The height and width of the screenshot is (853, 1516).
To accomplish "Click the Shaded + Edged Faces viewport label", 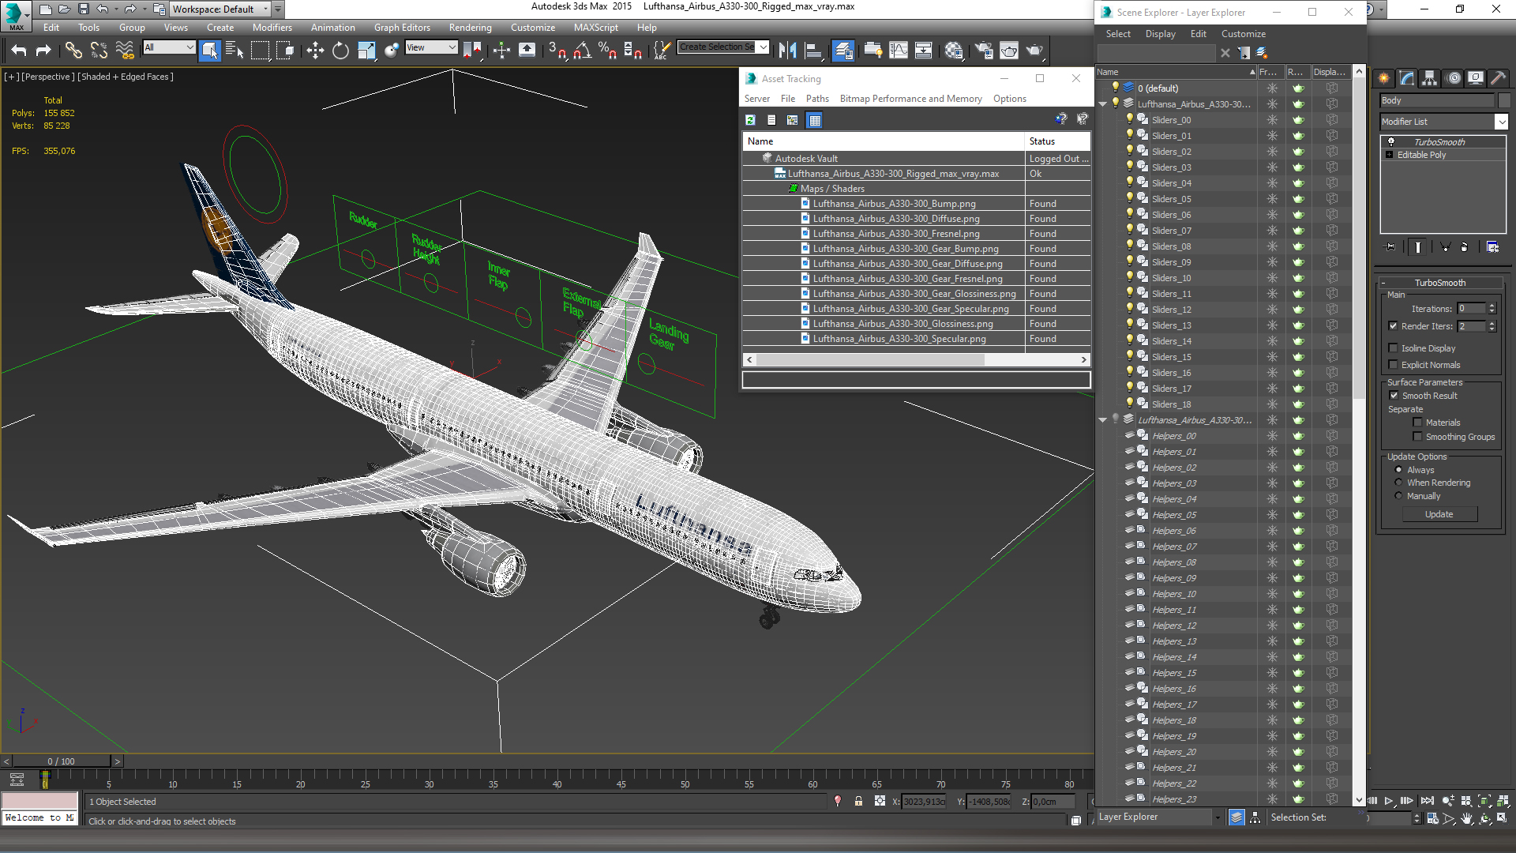I will click(126, 77).
